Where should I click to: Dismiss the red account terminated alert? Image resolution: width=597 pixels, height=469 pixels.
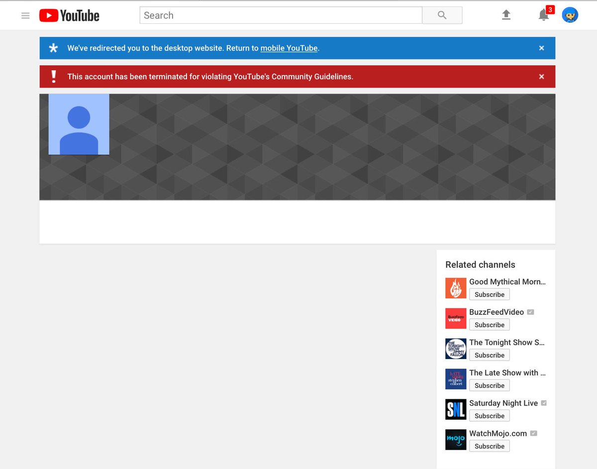coord(542,77)
